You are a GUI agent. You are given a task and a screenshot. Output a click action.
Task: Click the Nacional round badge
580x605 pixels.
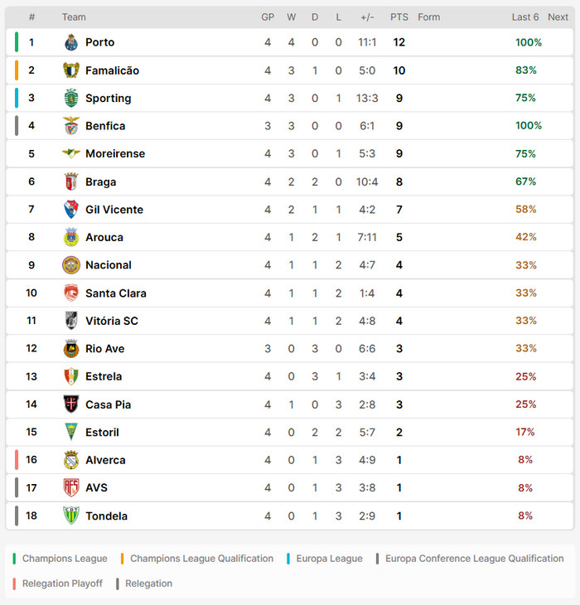tap(71, 265)
